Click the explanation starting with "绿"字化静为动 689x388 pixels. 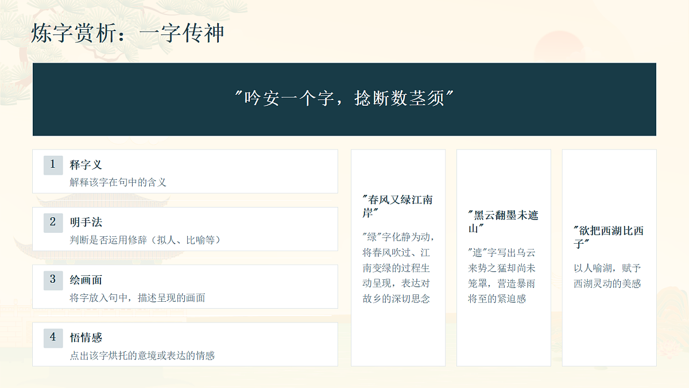398,268
